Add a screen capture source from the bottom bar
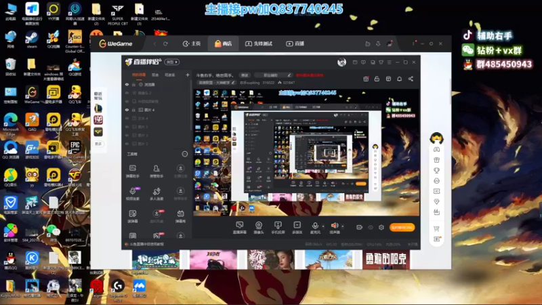 (x=240, y=228)
